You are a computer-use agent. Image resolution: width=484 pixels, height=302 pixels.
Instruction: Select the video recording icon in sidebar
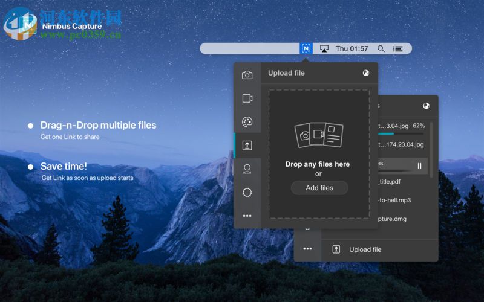(247, 98)
